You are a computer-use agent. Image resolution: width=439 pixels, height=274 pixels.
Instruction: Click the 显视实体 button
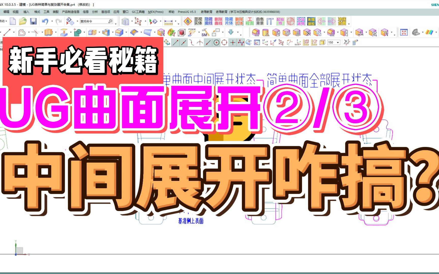(198, 21)
